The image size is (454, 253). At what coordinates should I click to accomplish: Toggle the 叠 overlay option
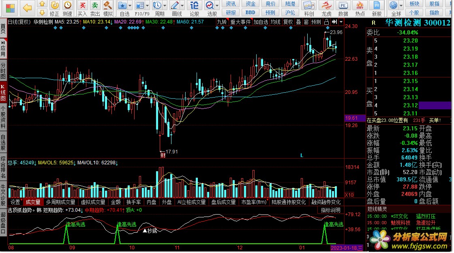tap(298, 22)
